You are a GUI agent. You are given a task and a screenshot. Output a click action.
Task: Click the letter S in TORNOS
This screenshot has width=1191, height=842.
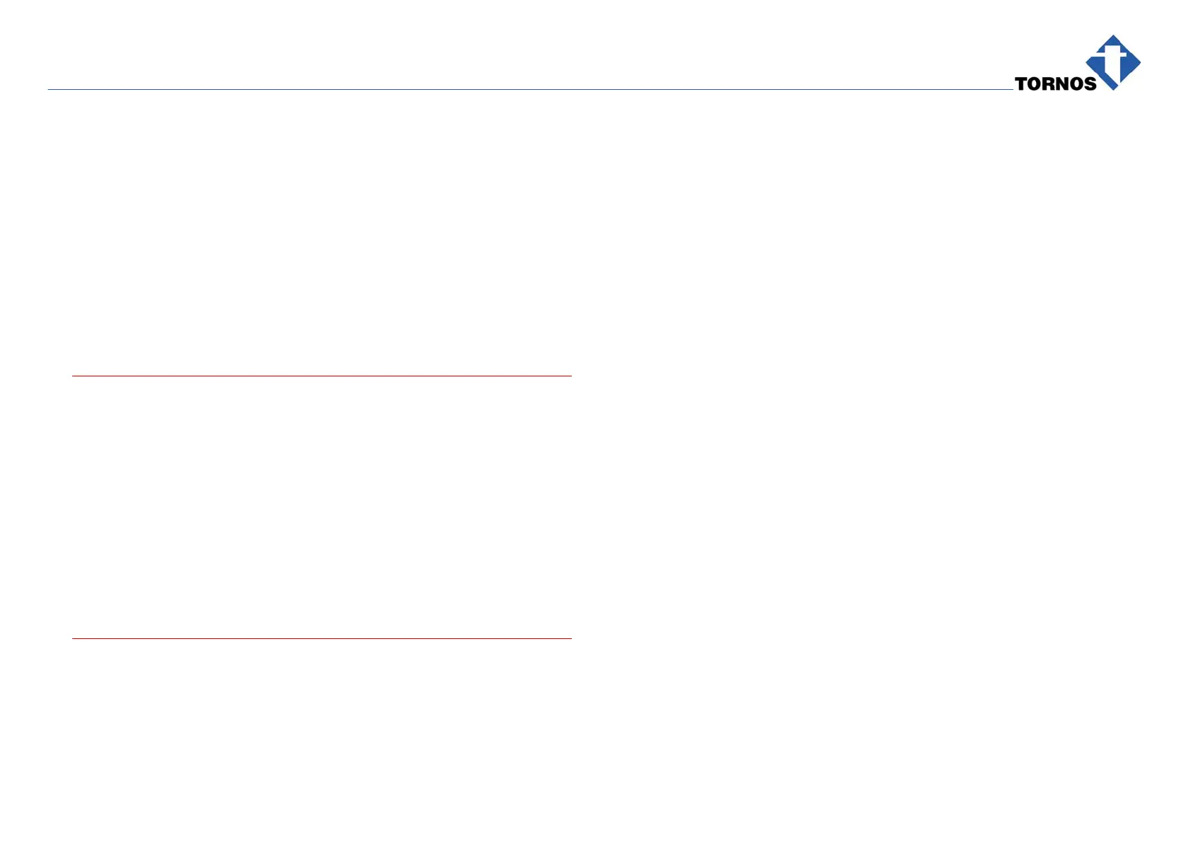1090,83
